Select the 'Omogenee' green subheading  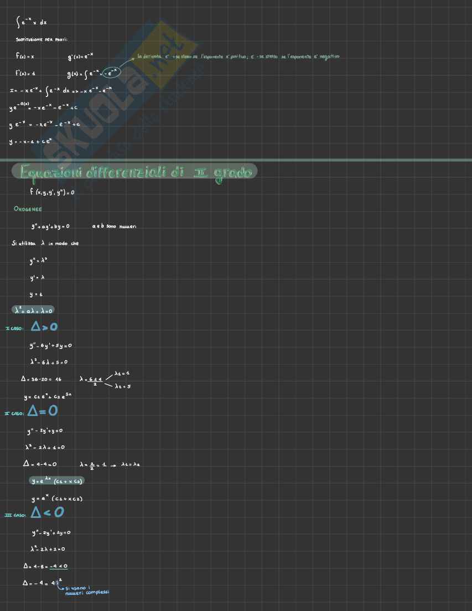pyautogui.click(x=28, y=209)
